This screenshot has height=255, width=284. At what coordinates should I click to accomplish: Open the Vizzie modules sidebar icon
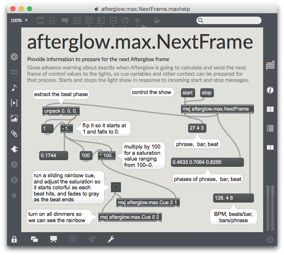(14, 165)
